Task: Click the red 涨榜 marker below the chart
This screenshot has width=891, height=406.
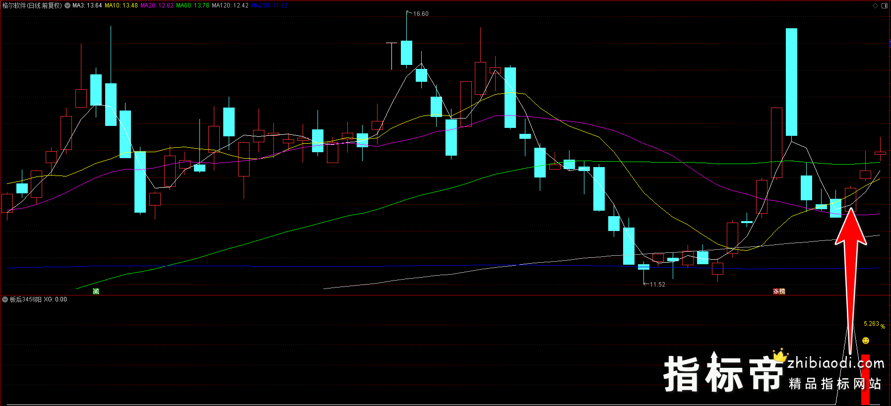Action: [x=779, y=291]
